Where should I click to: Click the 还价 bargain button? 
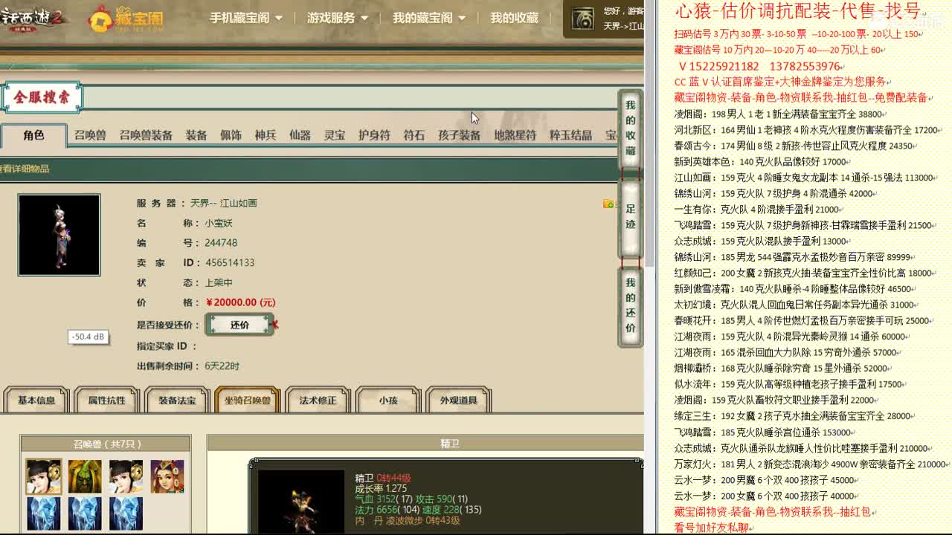[239, 325]
